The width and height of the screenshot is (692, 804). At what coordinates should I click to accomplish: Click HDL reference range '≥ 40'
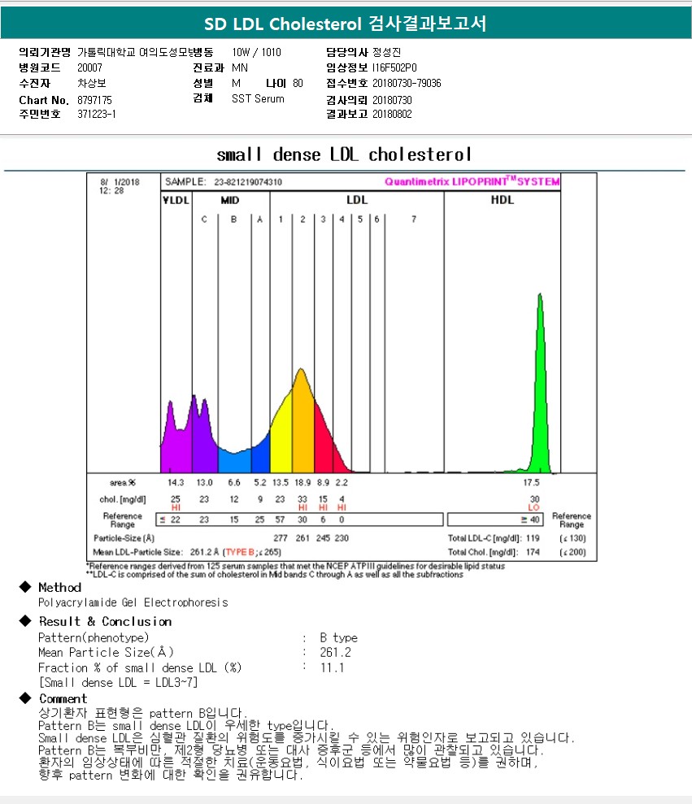(530, 519)
